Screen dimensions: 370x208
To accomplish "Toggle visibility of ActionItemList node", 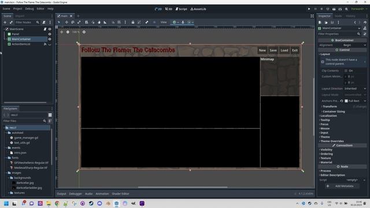I will pyautogui.click(x=50, y=44).
